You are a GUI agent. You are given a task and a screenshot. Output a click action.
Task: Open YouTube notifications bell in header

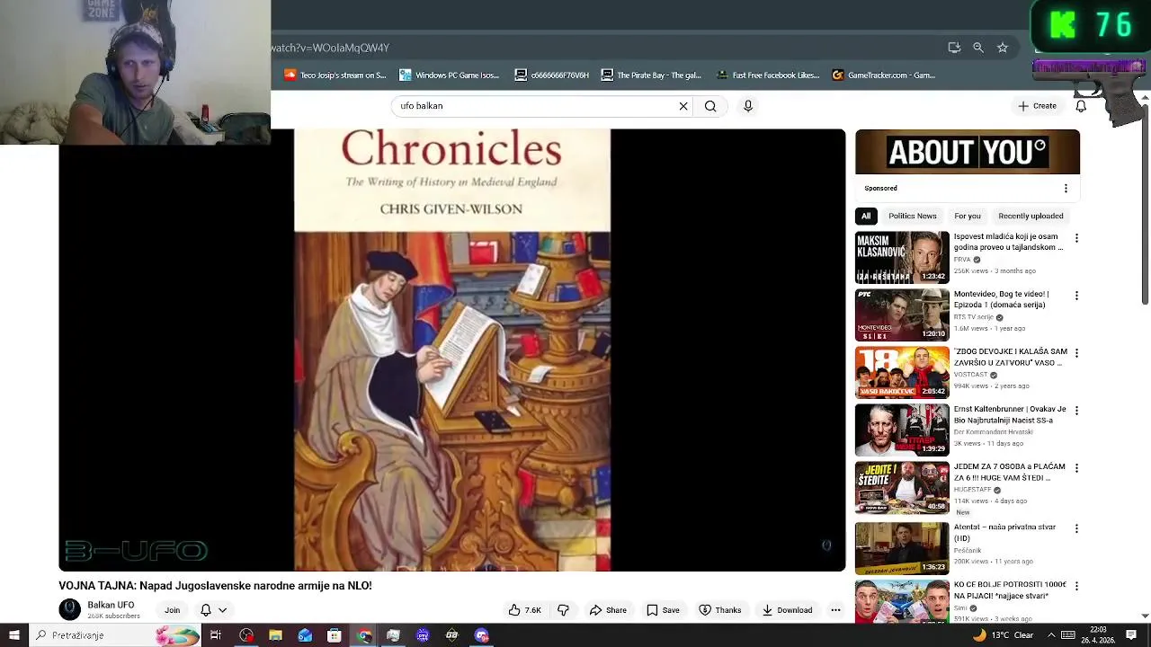click(1081, 106)
